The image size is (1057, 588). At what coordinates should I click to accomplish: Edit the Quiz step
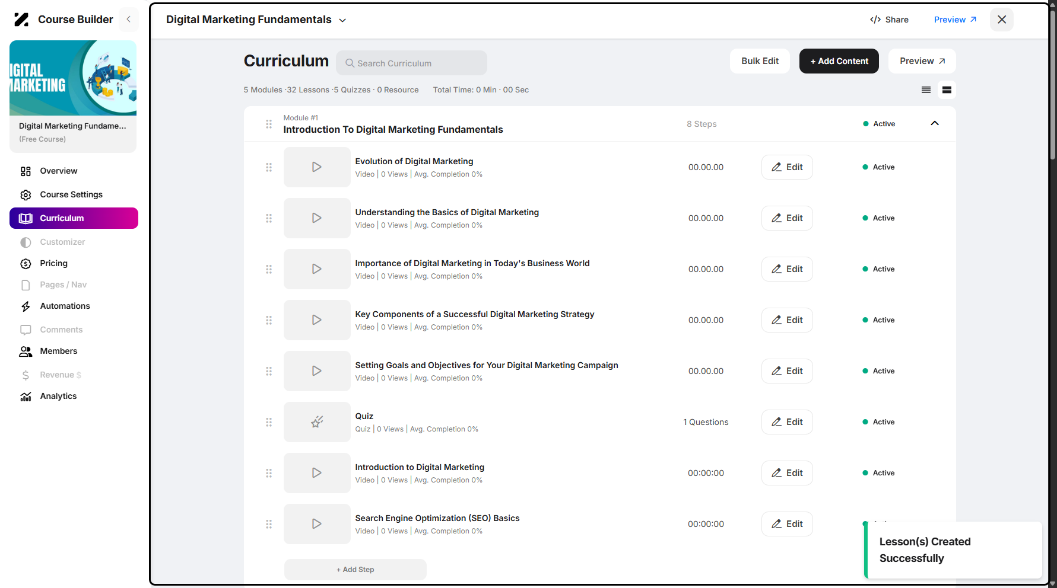[787, 422]
